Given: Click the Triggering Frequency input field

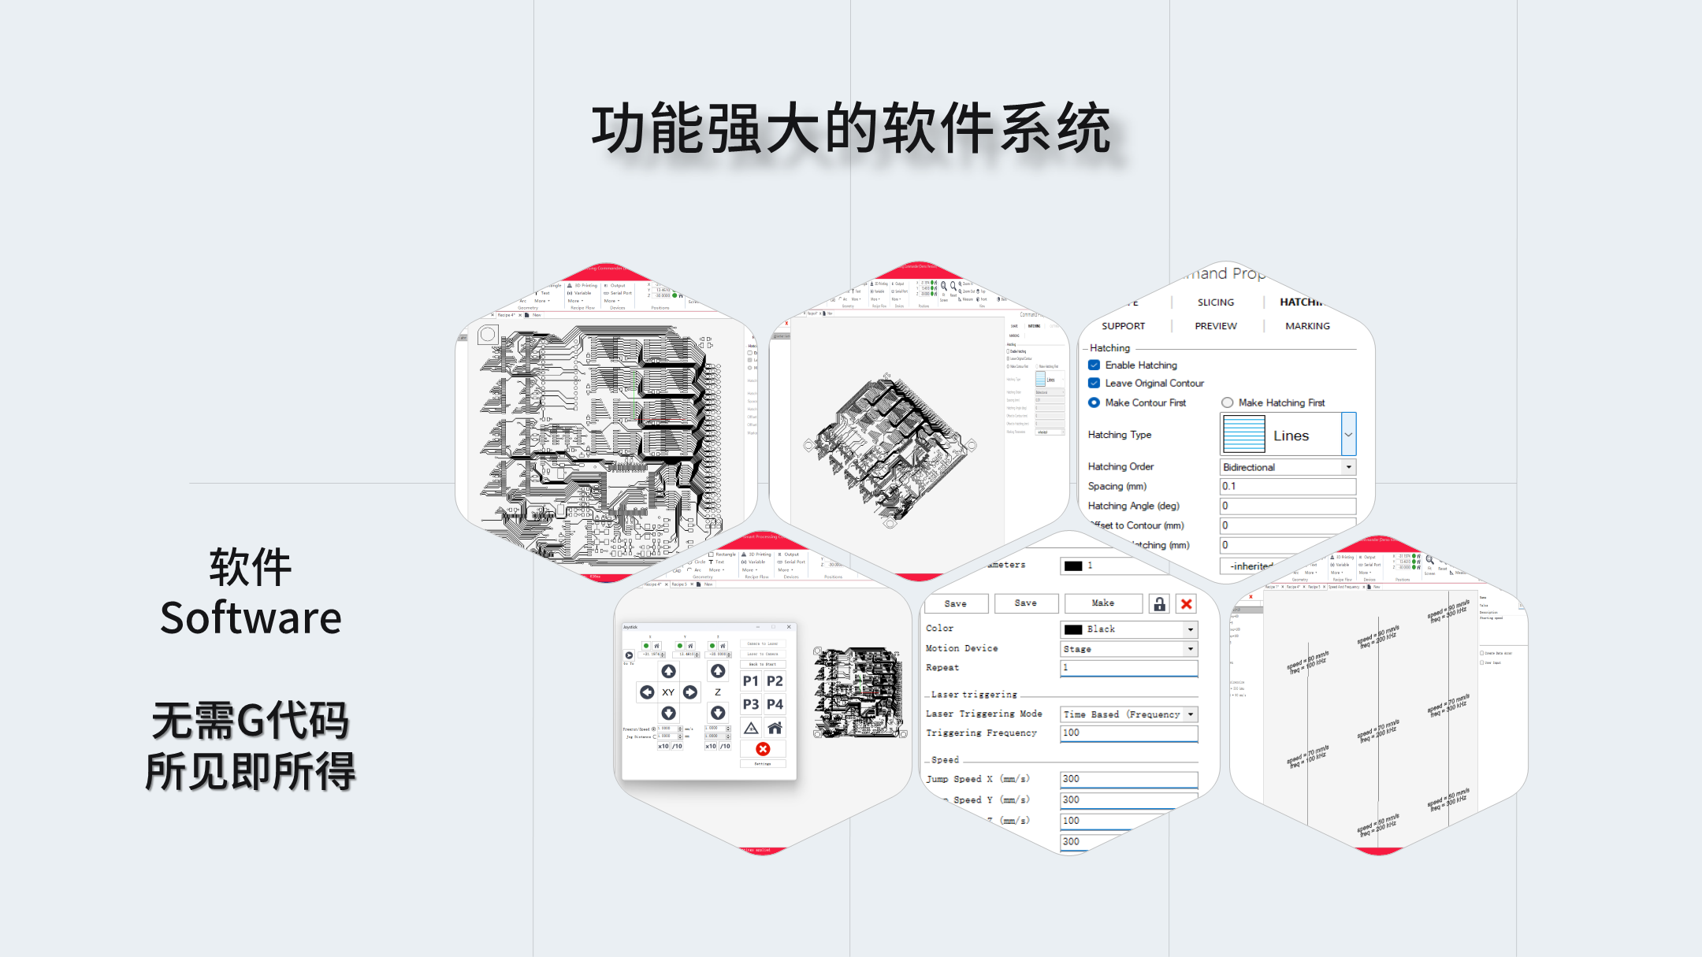Looking at the screenshot, I should pos(1128,733).
